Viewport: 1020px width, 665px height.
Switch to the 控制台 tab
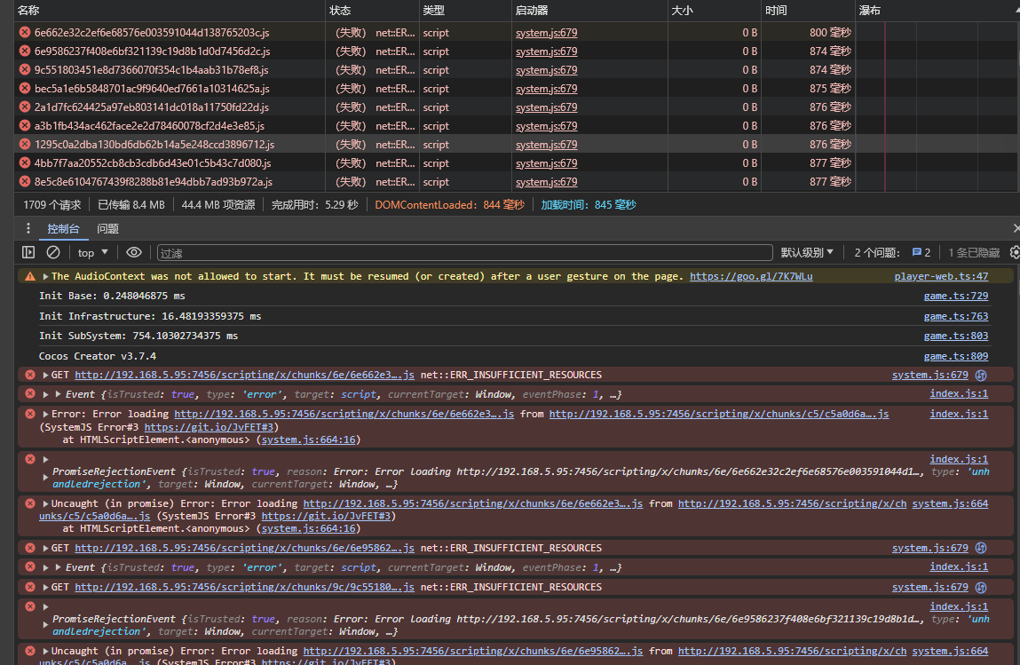pos(64,228)
